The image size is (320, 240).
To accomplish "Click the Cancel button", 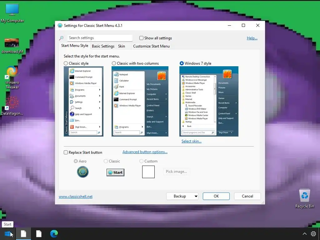I will (247, 196).
